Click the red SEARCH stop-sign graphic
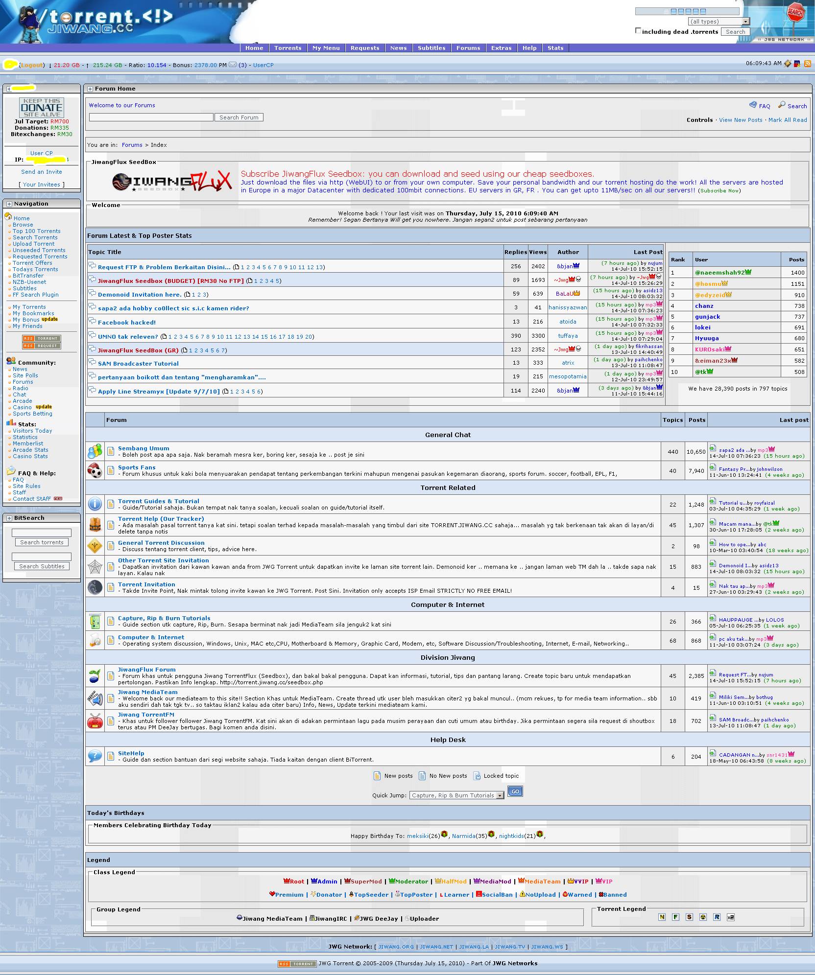815x975 pixels. click(x=795, y=14)
